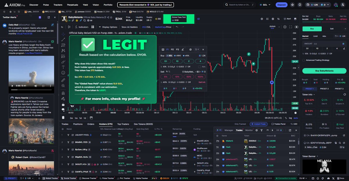
Task: Toggle the magnet mode icon
Action: pos(63,93)
